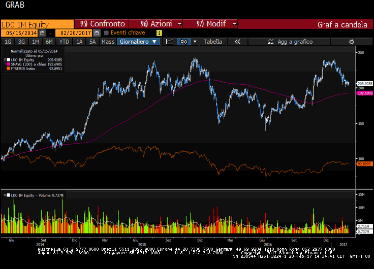This screenshot has width=374, height=269.
Task: Open the 95) Confronto menu
Action: pos(102,24)
